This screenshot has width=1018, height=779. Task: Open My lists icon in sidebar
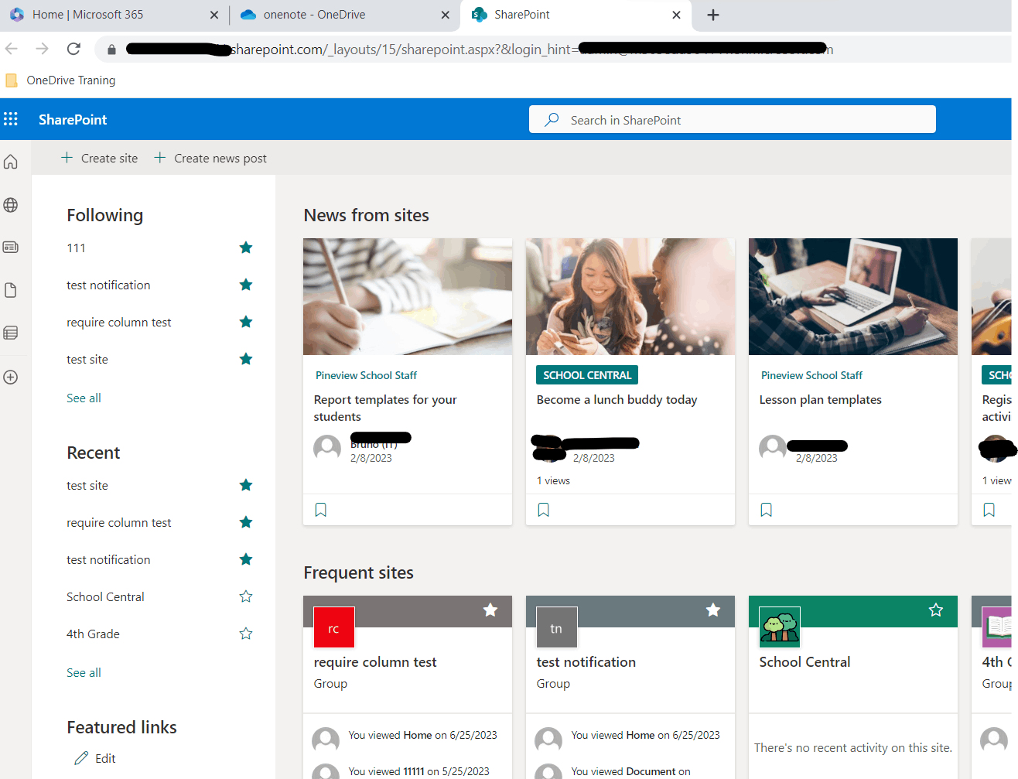pyautogui.click(x=11, y=333)
